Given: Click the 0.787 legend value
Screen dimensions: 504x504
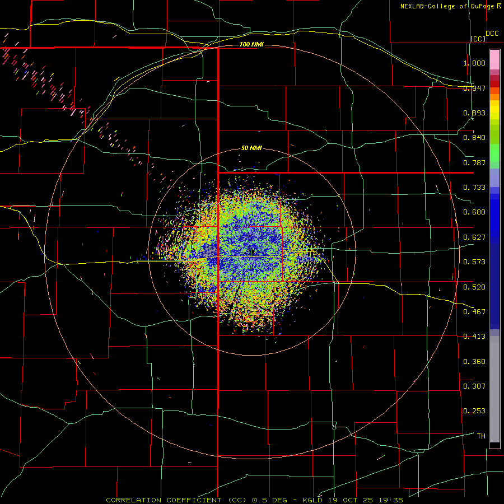Looking at the screenshot, I should point(474,162).
